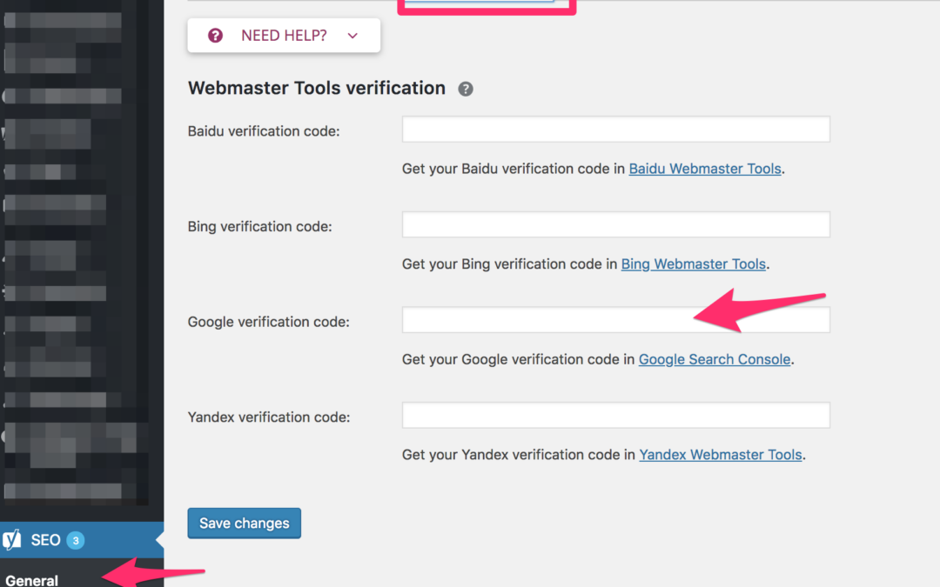Click the Google verification code label
Image resolution: width=940 pixels, height=587 pixels.
[x=268, y=322]
